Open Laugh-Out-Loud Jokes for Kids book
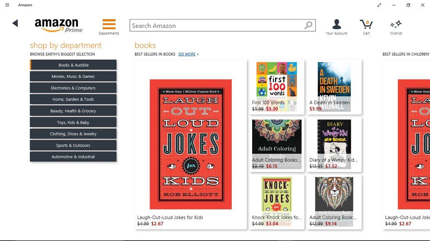The image size is (430, 241). coord(191,144)
